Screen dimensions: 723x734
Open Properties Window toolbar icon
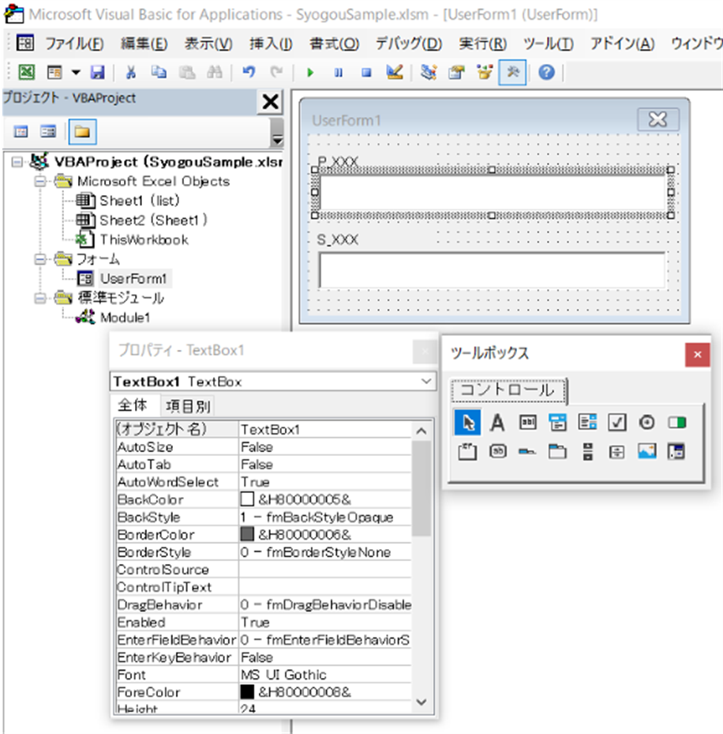tap(456, 72)
